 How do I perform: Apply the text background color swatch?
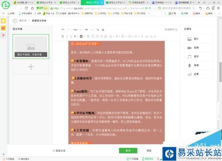tap(81, 36)
